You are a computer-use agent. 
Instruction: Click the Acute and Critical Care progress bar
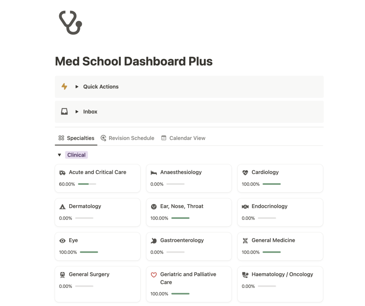pos(87,184)
